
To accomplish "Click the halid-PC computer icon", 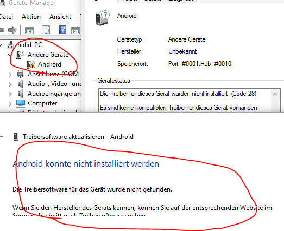I will point(10,45).
